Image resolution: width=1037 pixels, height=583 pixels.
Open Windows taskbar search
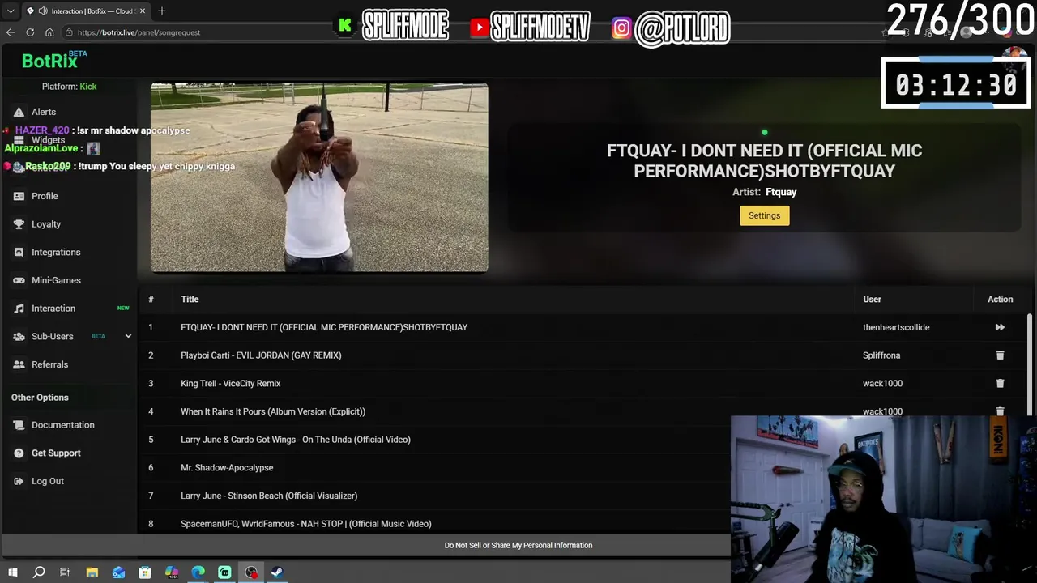click(39, 572)
